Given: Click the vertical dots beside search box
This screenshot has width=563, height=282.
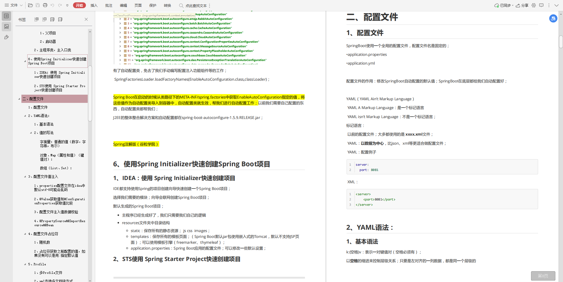Looking at the screenshot, I should [x=210, y=6].
